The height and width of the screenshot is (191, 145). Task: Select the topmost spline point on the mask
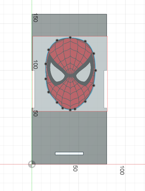pos(70,38)
